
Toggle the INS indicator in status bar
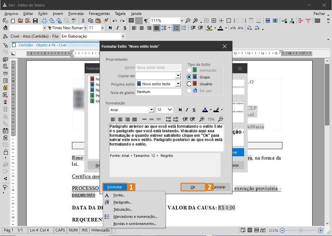coord(85,230)
